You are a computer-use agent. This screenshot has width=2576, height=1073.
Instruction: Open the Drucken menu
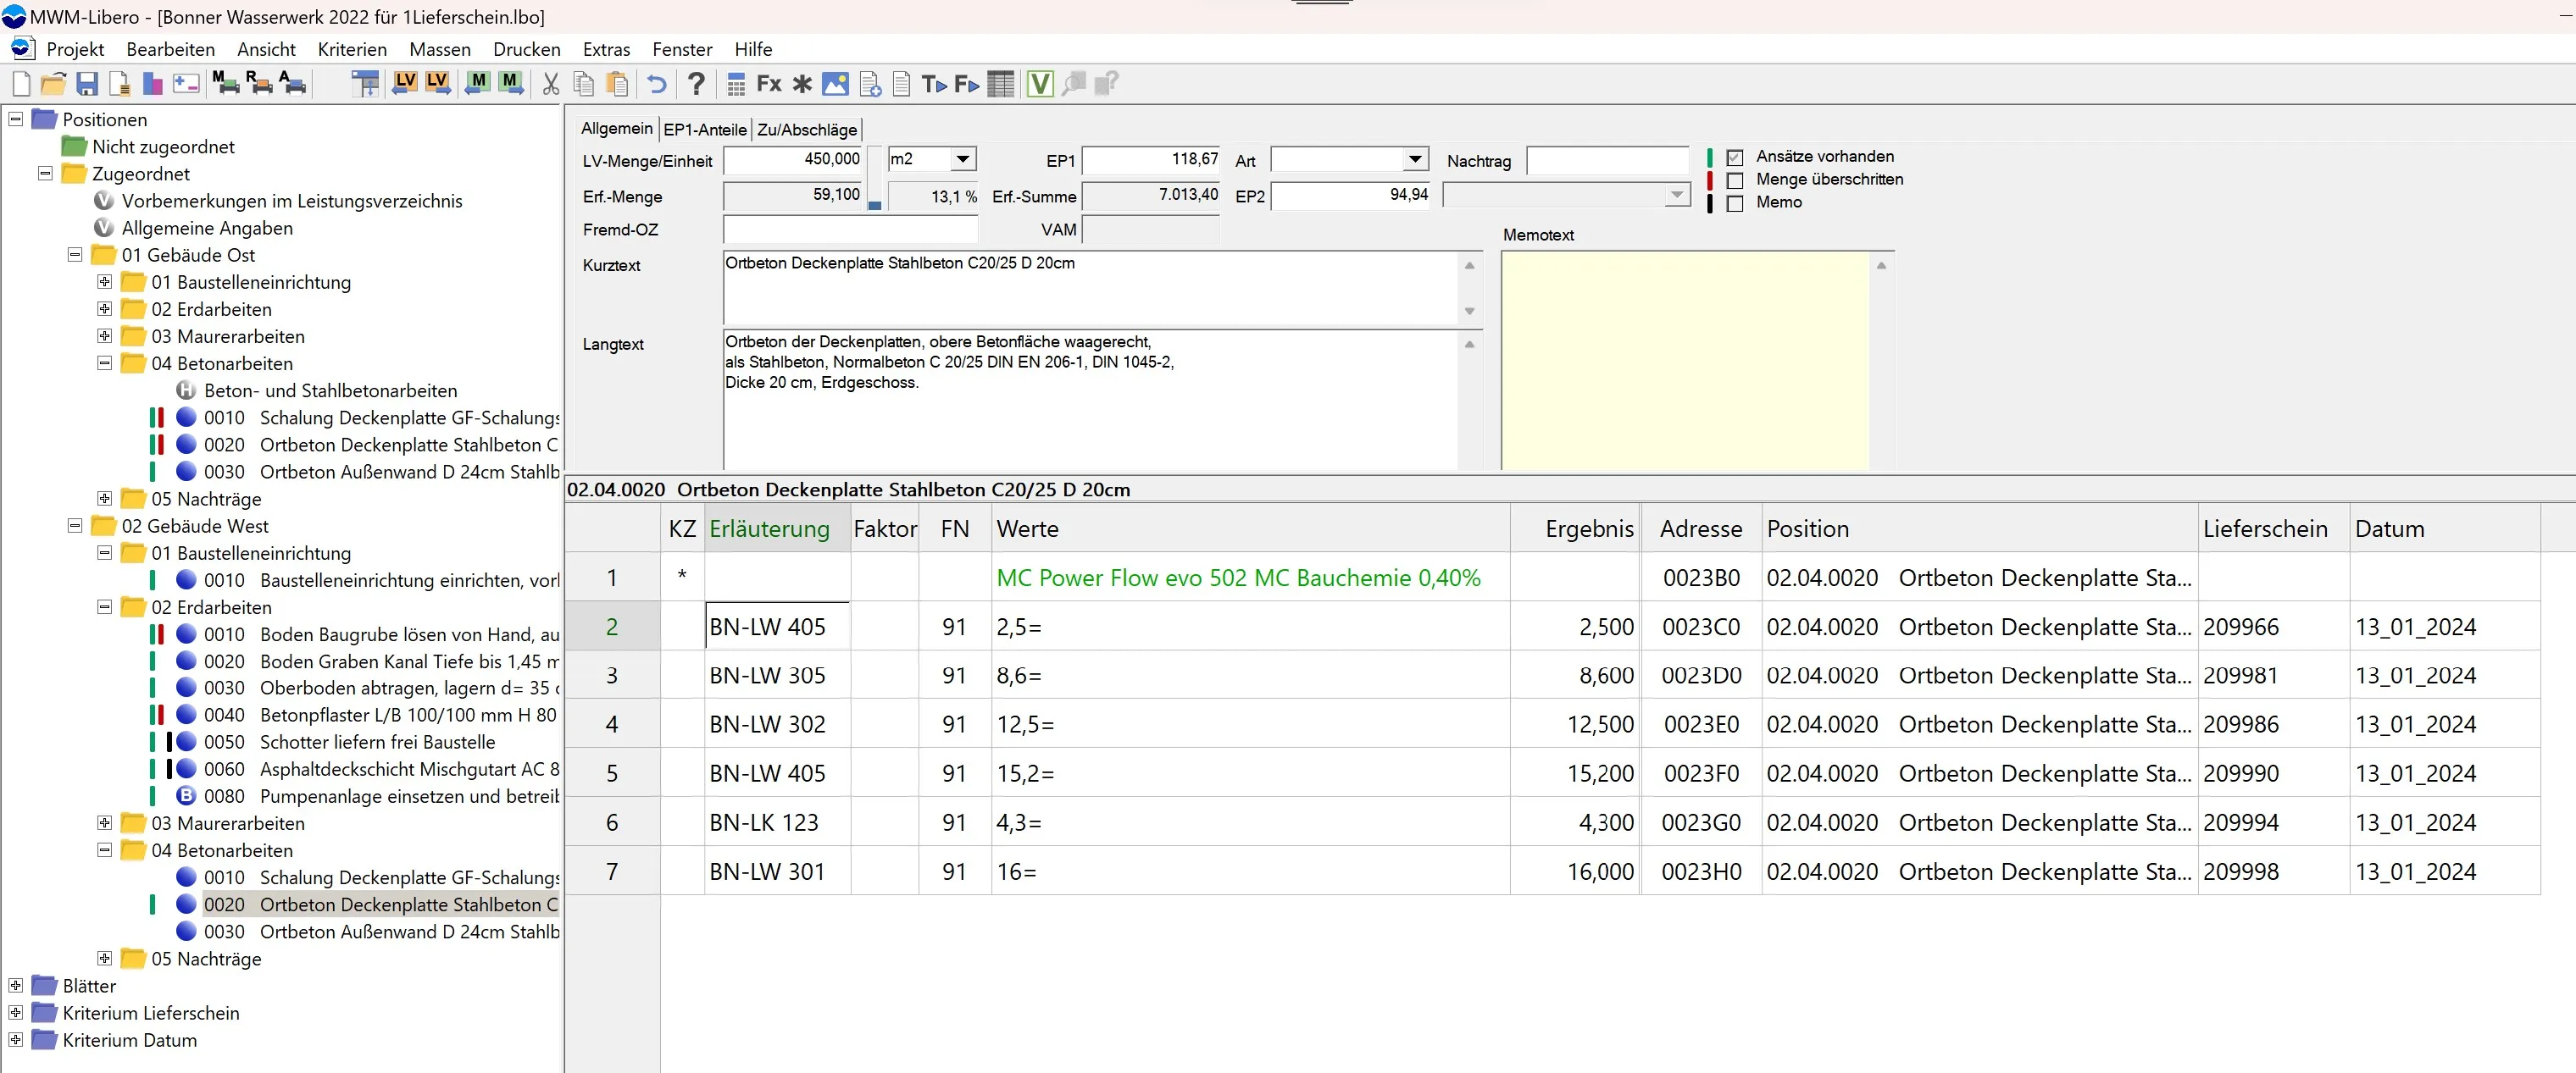tap(527, 49)
